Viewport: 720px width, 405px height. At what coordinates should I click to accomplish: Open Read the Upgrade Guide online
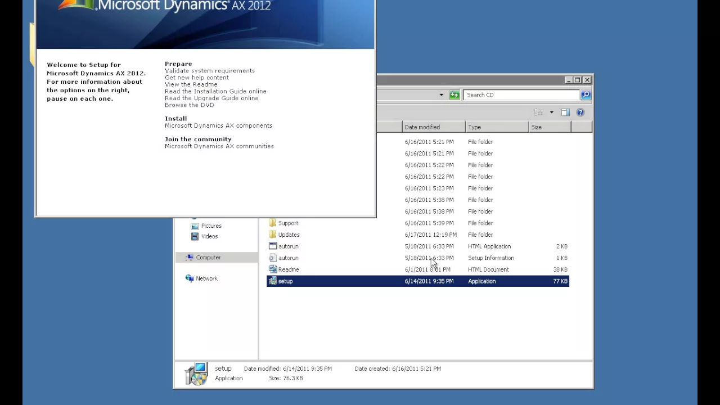[211, 98]
